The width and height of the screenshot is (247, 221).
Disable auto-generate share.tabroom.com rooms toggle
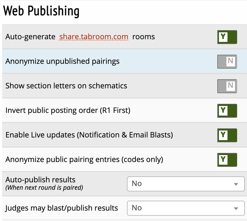click(x=227, y=37)
